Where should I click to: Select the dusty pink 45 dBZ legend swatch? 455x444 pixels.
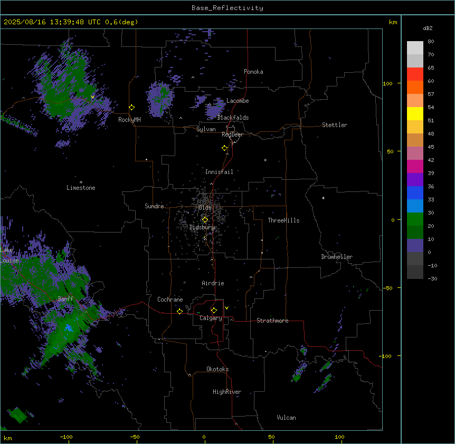pos(415,153)
